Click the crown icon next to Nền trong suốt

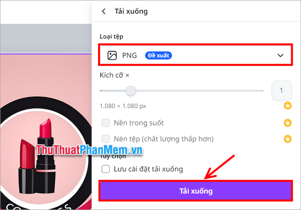tap(288, 123)
